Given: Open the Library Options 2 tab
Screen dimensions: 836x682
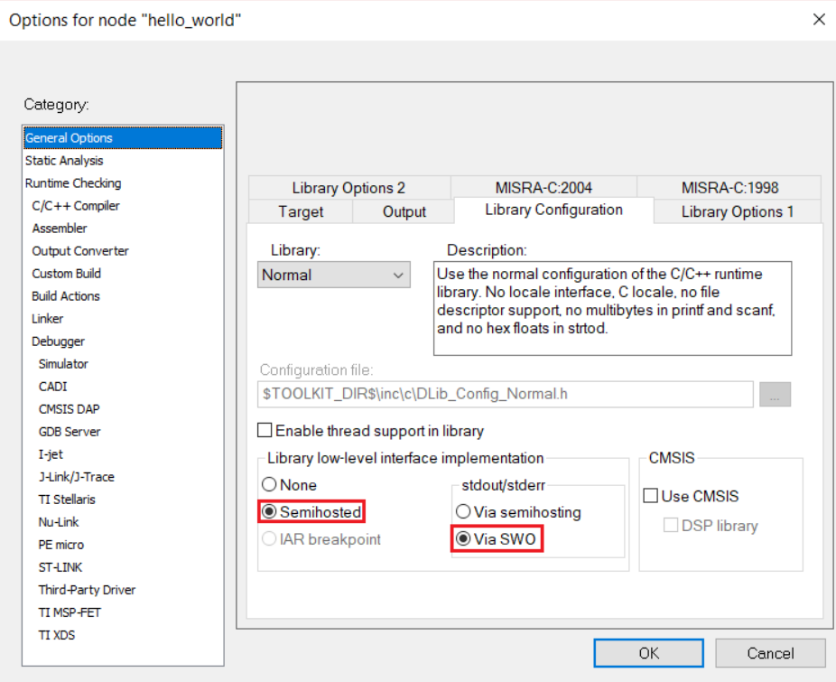Looking at the screenshot, I should (x=348, y=188).
